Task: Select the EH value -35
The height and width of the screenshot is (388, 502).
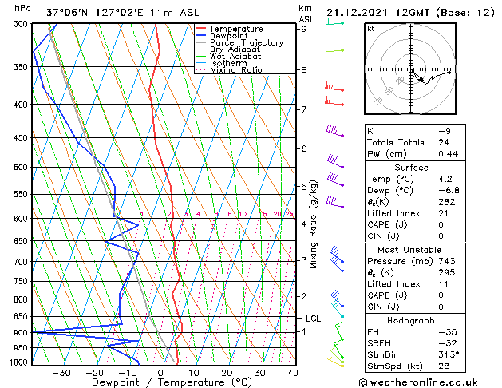Action: tap(448, 332)
